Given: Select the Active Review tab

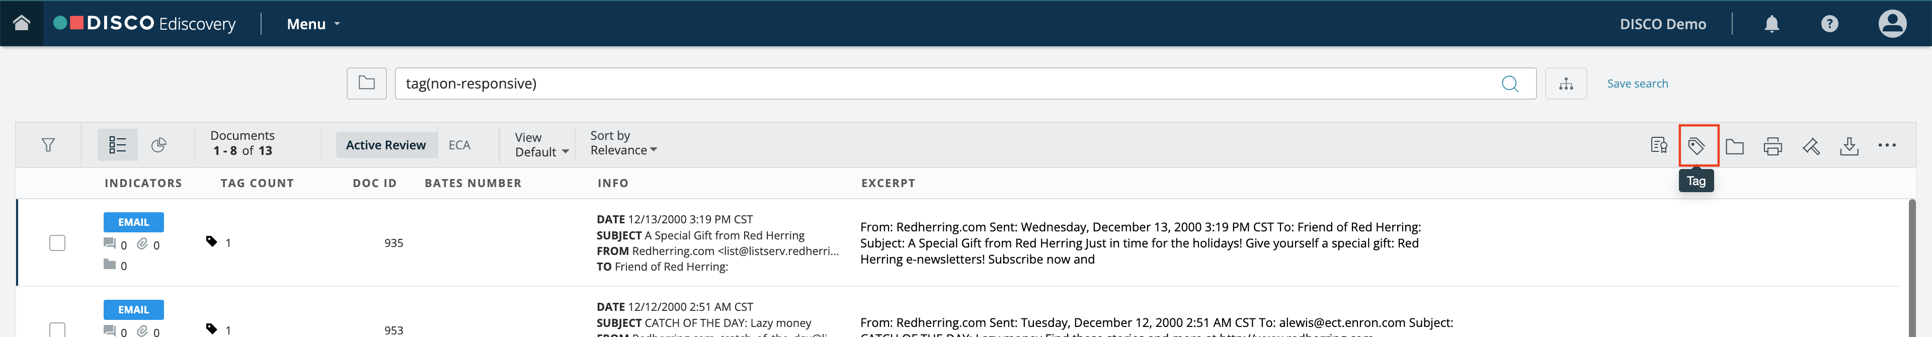Looking at the screenshot, I should pyautogui.click(x=385, y=145).
